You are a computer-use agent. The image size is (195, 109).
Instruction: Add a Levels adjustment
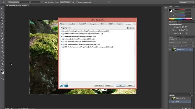pyautogui.click(x=177, y=27)
